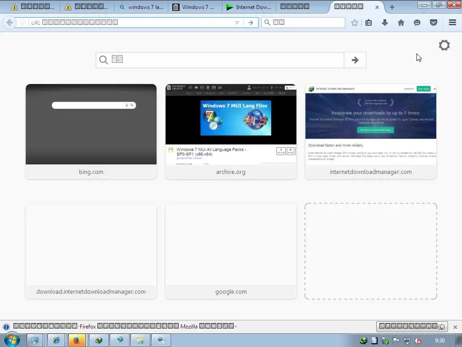Open the internetdownloadmanager.com tile
The width and height of the screenshot is (462, 347).
(x=371, y=131)
